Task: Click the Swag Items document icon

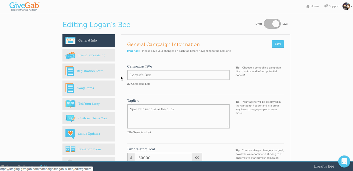Action: pyautogui.click(x=70, y=88)
